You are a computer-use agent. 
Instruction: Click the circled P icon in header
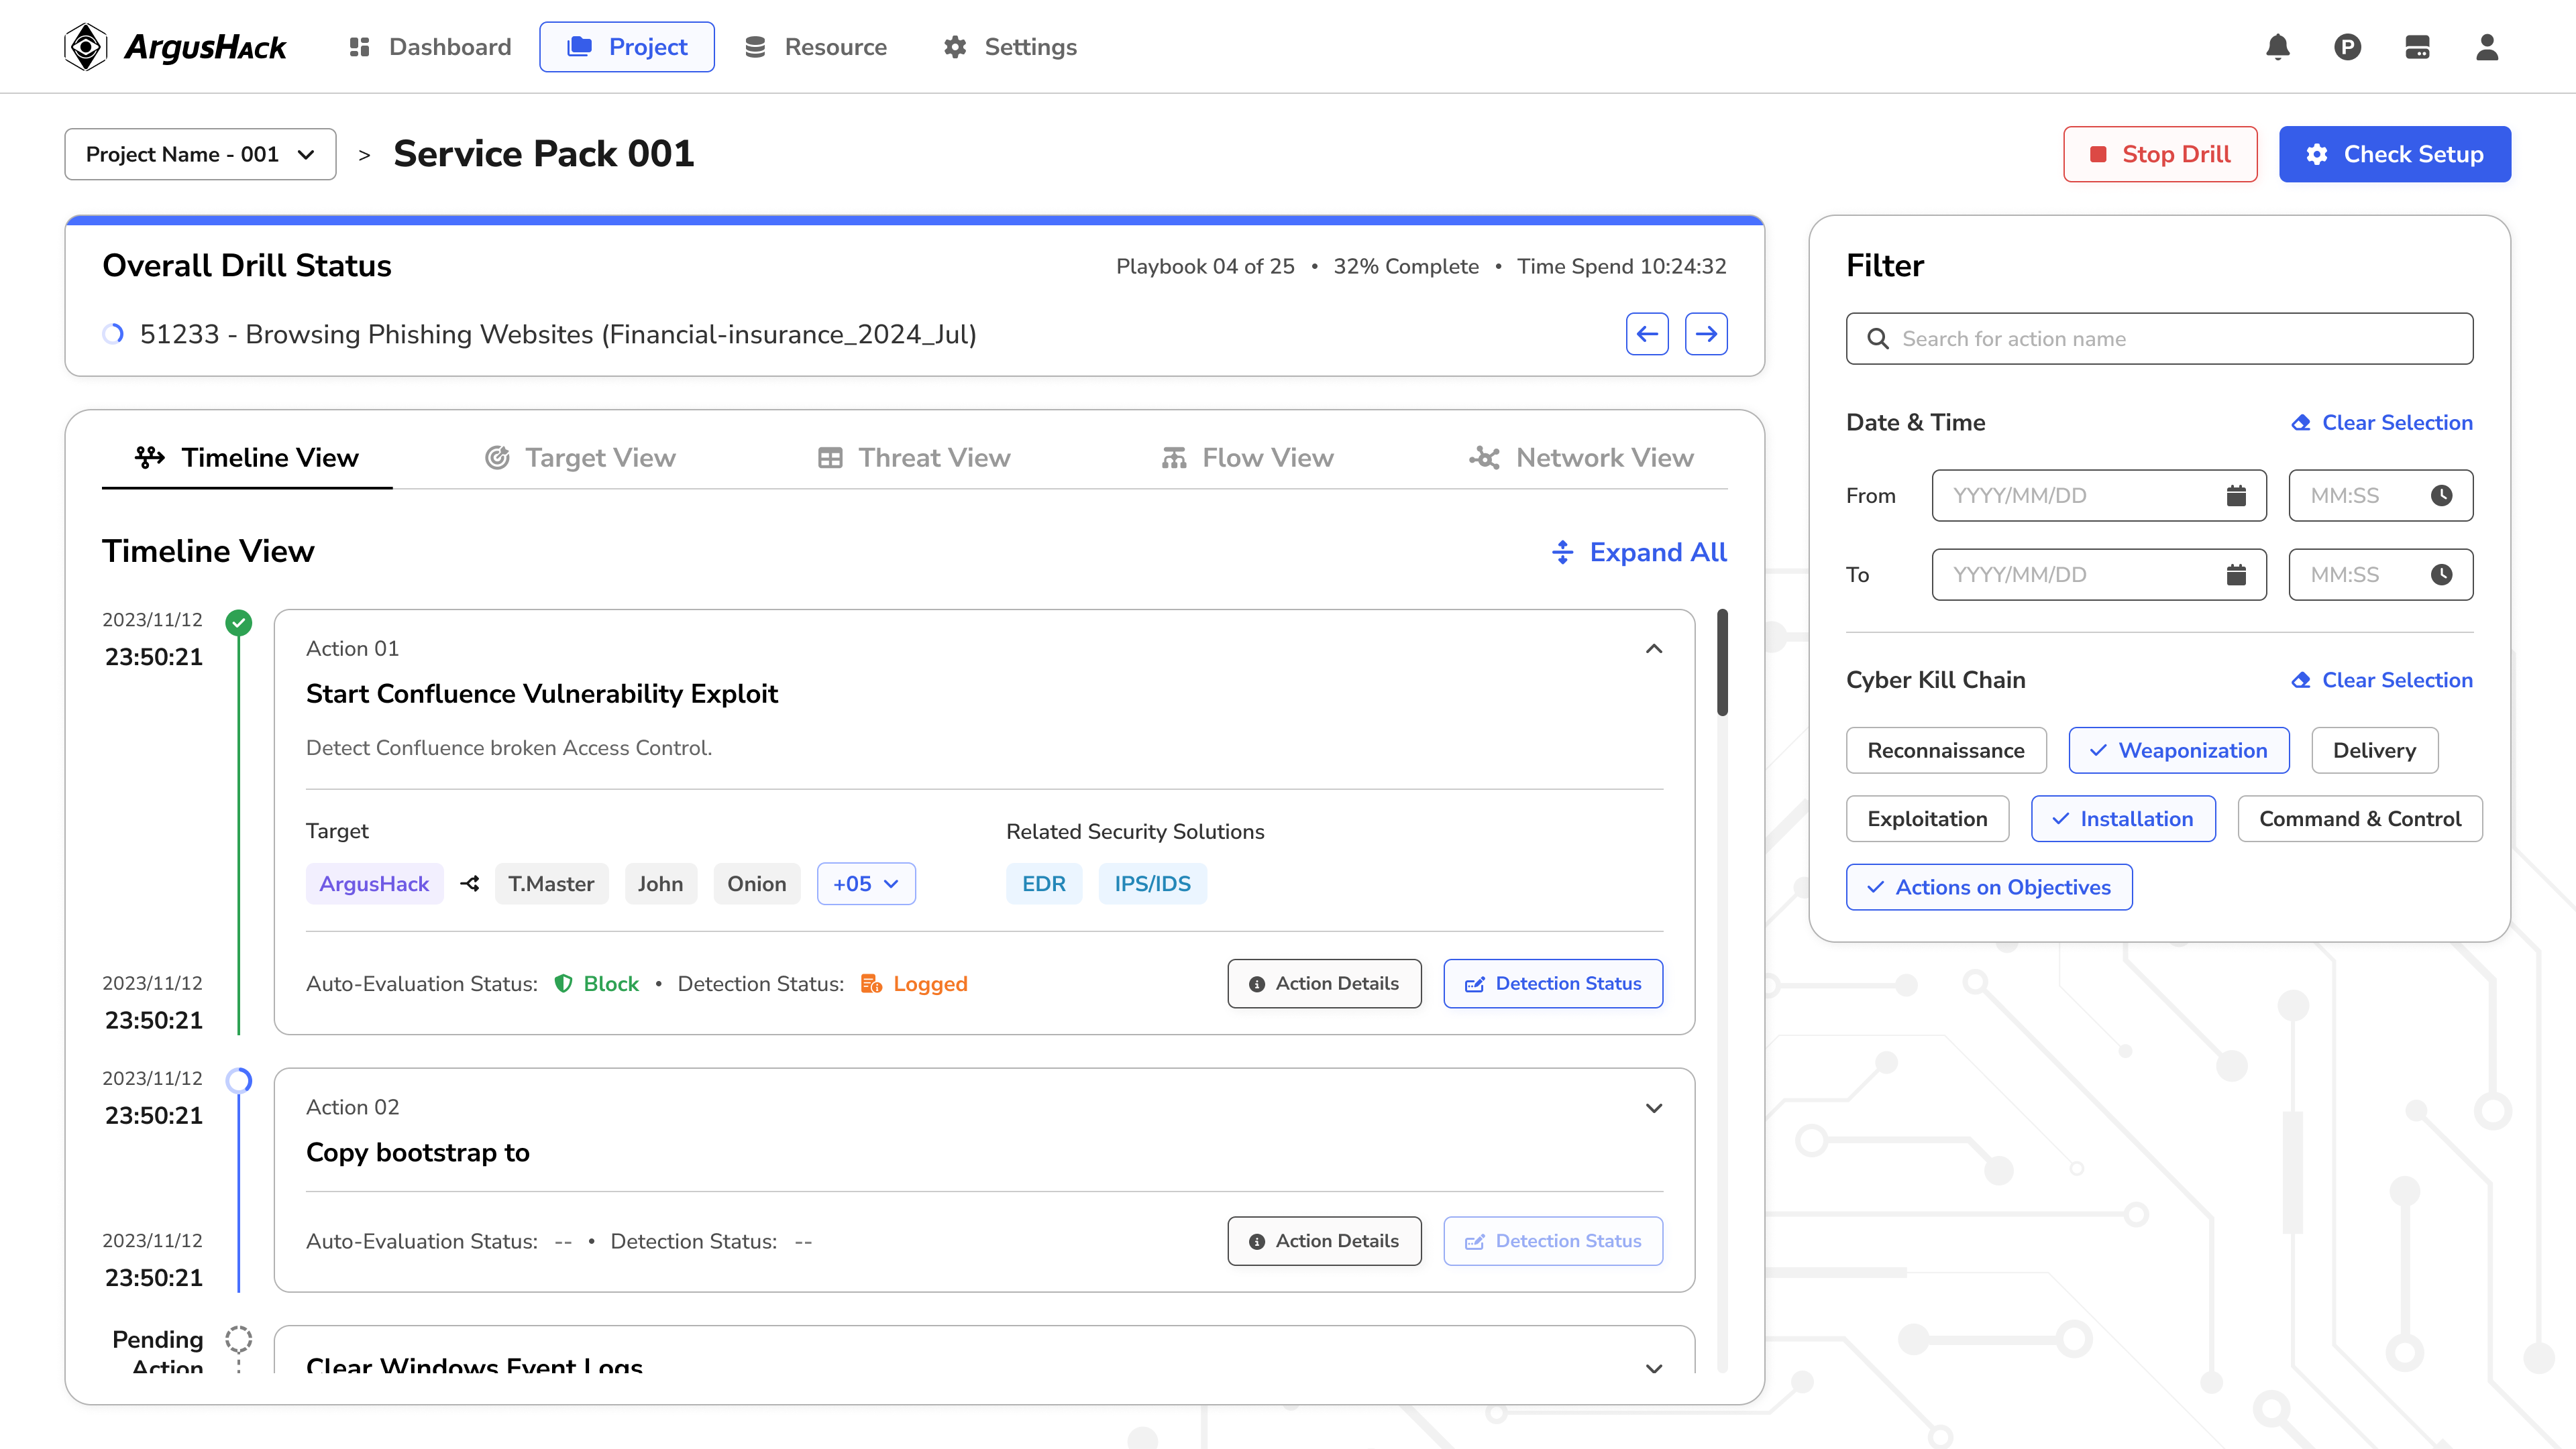point(2347,47)
